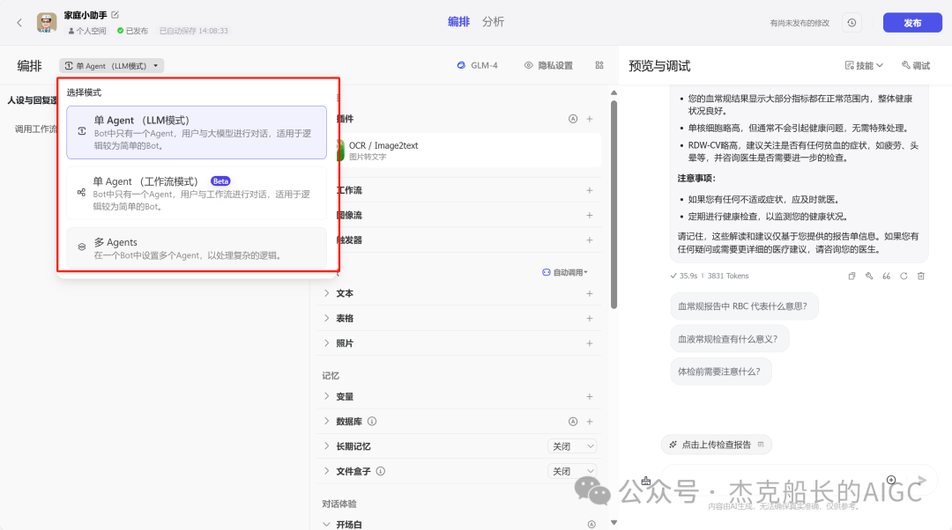This screenshot has width=952, height=530.
Task: Choose suggestion 血常规报告中 RBC 代表什么意思?
Action: [x=744, y=306]
